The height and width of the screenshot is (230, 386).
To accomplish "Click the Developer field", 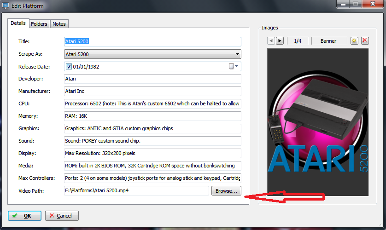I will pos(152,79).
